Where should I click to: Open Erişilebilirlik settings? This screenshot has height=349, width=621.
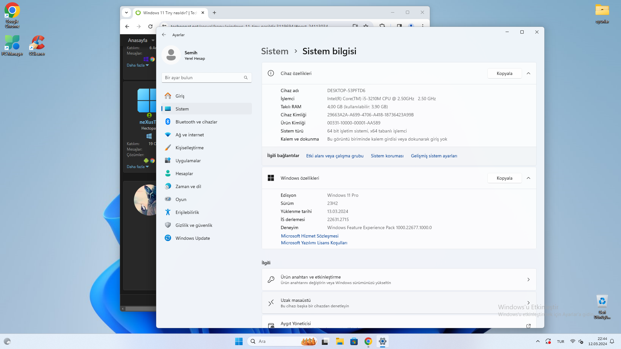pos(187,212)
